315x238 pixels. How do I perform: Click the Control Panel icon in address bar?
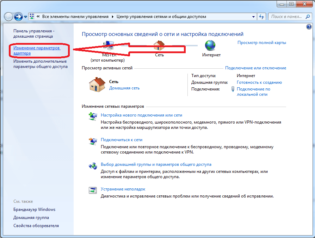tap(32, 17)
